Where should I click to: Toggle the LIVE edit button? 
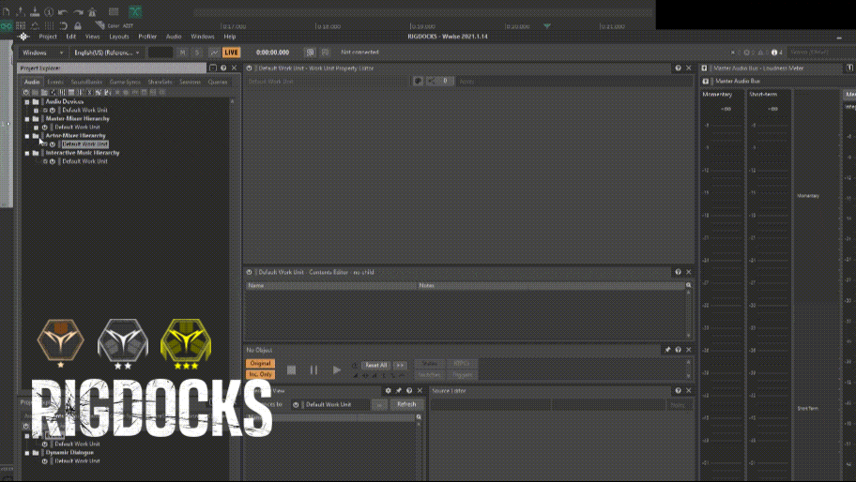[231, 53]
